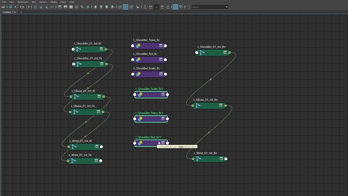Toggle the view lock padlock icon
Viewport: 348px width, 196px height.
coord(137,7)
